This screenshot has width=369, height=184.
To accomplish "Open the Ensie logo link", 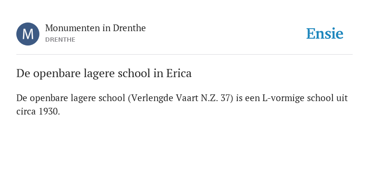I will pyautogui.click(x=325, y=34).
